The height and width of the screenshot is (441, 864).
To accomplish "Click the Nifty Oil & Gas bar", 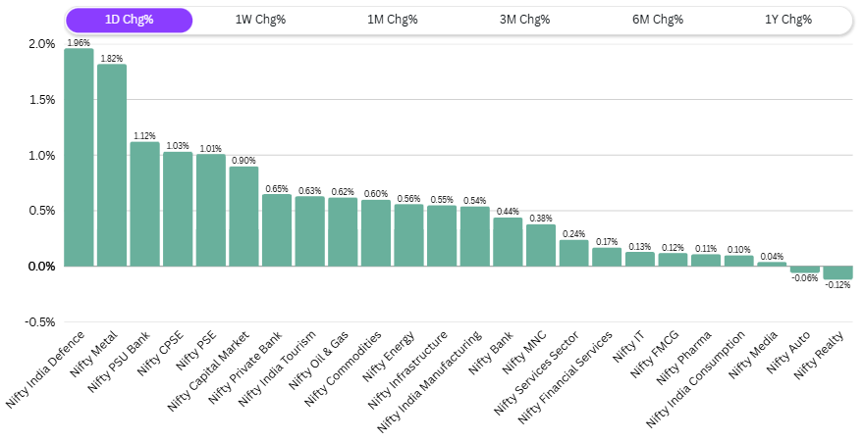I will coord(343,231).
